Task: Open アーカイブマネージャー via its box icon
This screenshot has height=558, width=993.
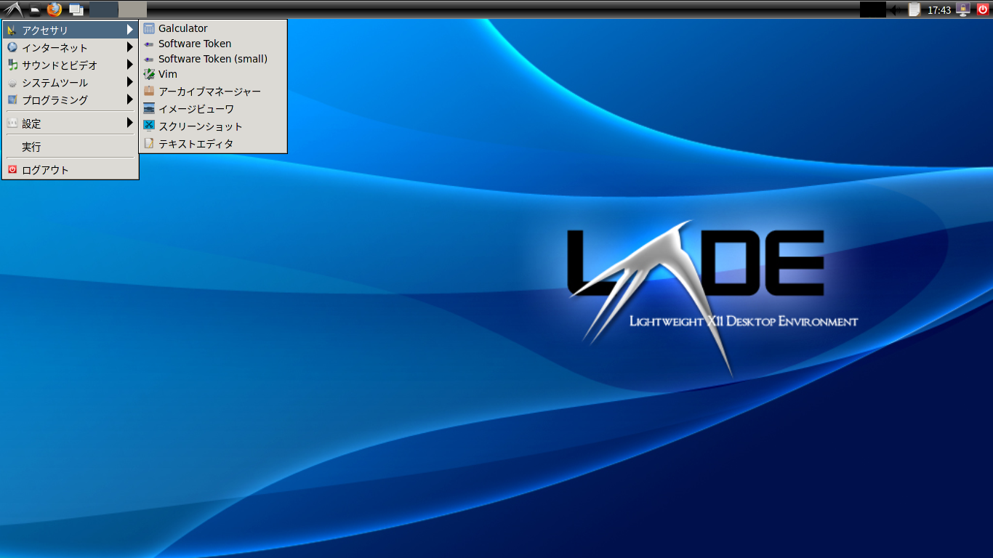Action: click(149, 91)
